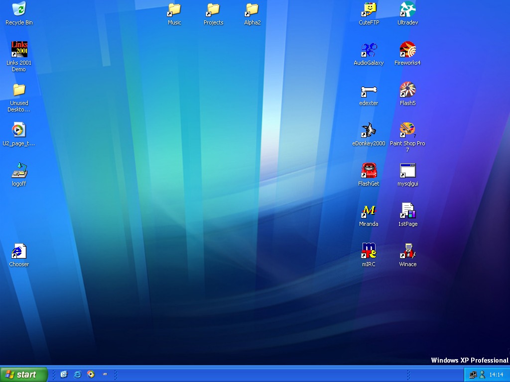Select the Fireworks4 desktop icon

[407, 50]
